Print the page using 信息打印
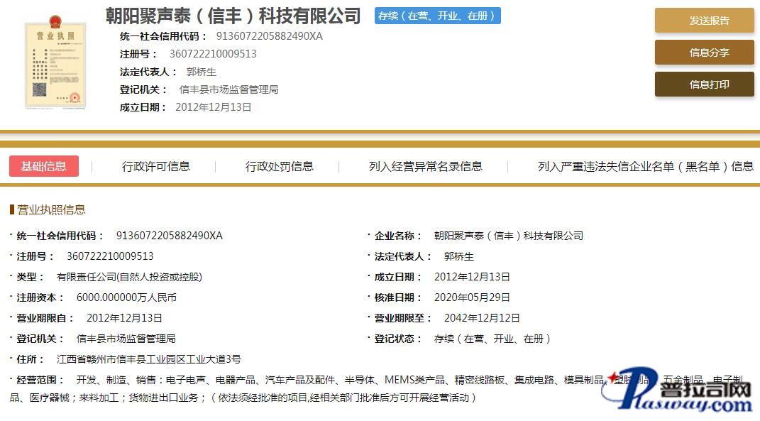Viewport: 760px width, 421px height. coord(704,84)
